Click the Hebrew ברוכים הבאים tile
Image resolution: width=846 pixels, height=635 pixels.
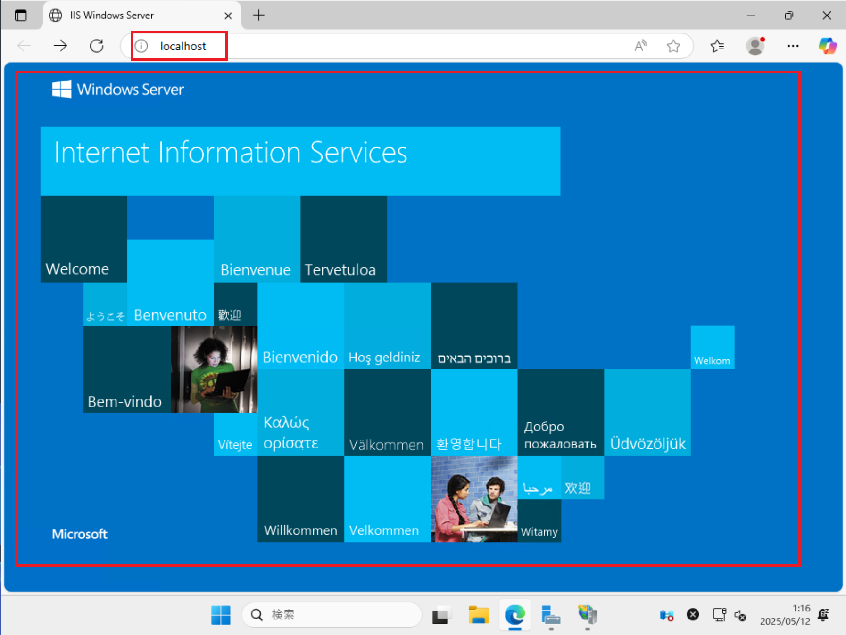pyautogui.click(x=474, y=326)
